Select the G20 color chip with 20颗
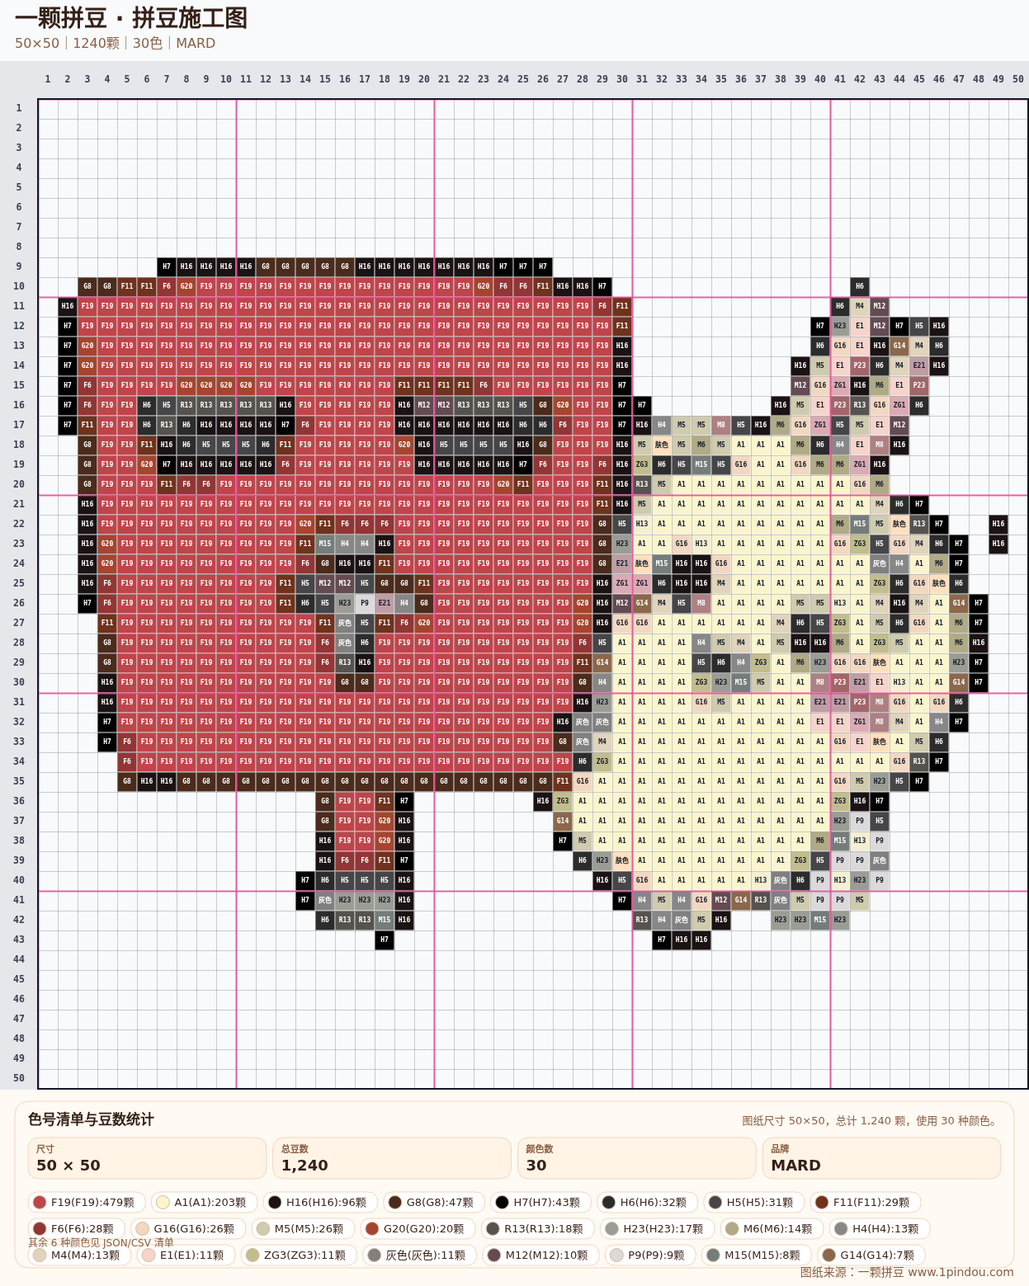Image resolution: width=1029 pixels, height=1286 pixels. coord(418,1229)
